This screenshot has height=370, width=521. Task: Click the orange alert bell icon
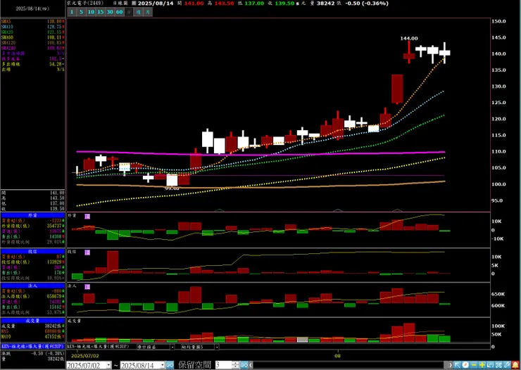(515, 365)
